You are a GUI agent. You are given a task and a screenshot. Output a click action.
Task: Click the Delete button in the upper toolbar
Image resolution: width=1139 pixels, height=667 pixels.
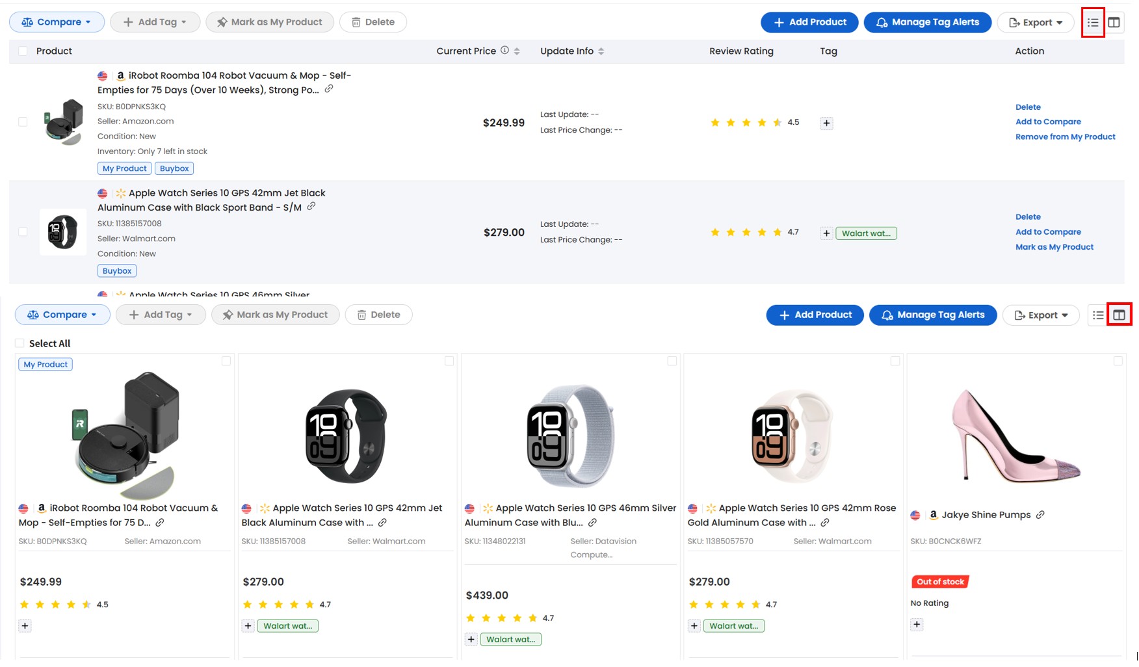coord(373,22)
